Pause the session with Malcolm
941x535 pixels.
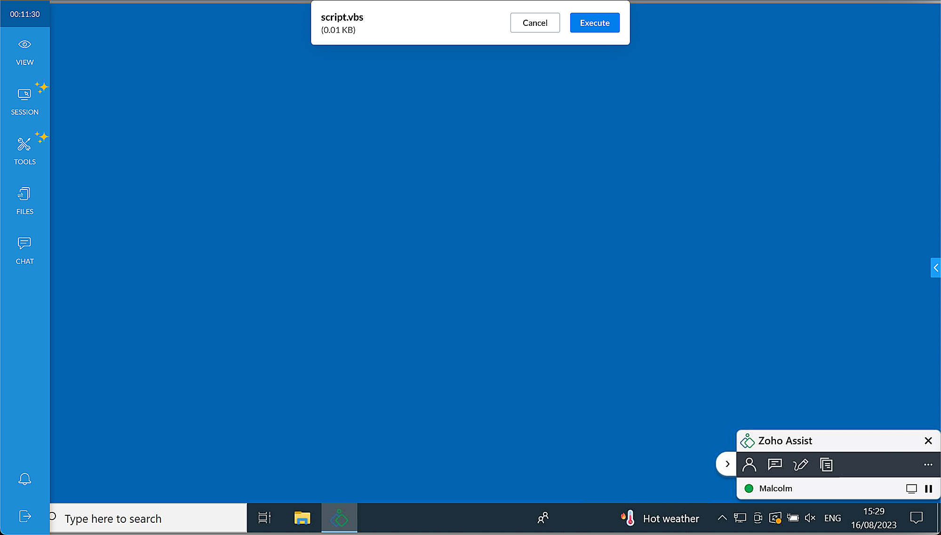928,488
